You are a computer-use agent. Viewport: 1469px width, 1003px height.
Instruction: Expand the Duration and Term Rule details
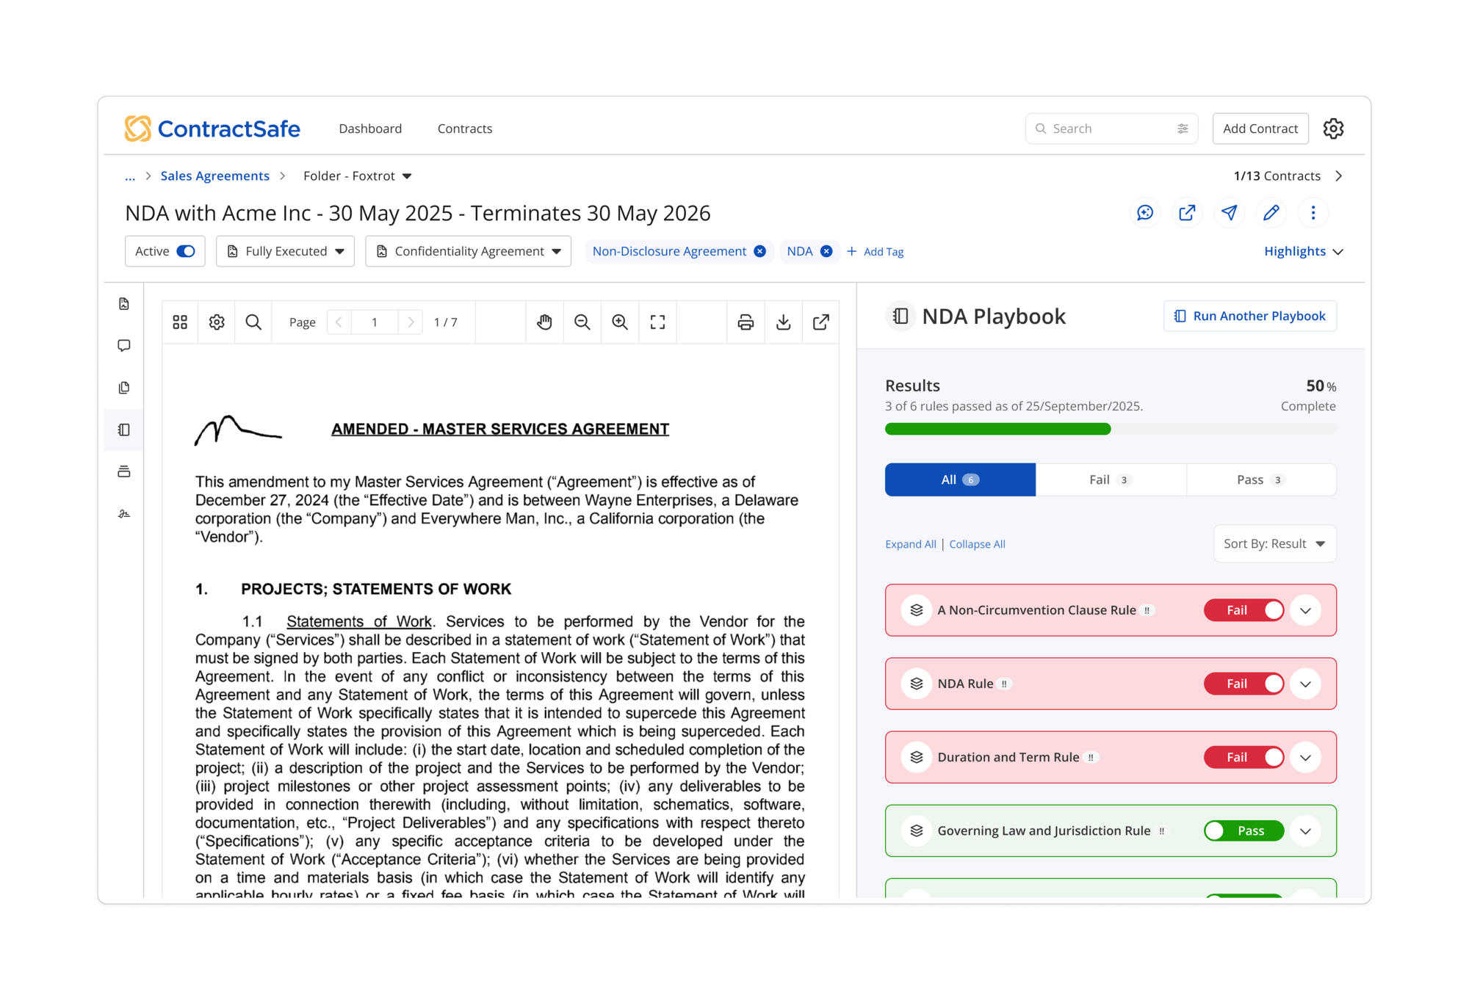(1305, 757)
